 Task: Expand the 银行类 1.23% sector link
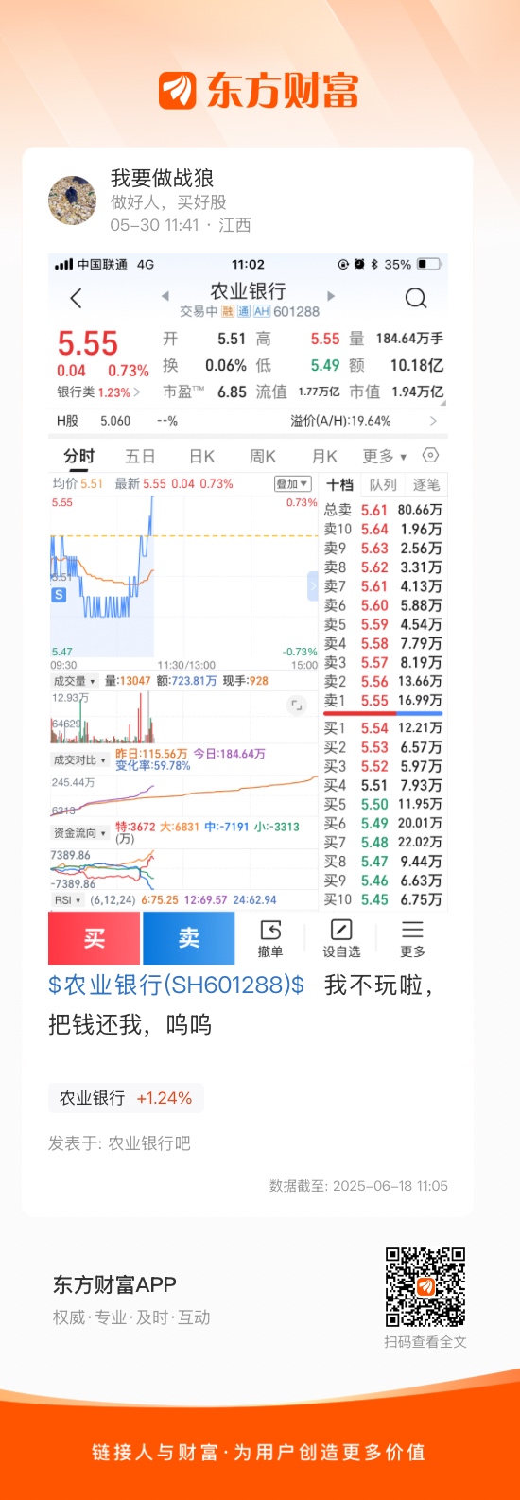[x=99, y=392]
